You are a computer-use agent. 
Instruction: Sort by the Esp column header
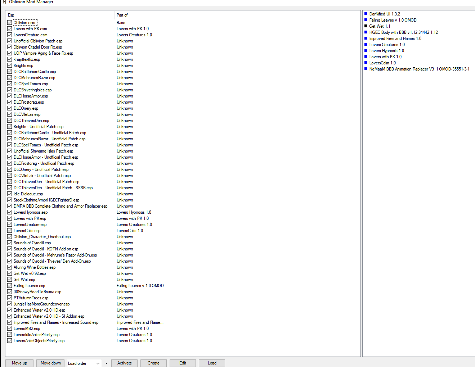[60, 15]
